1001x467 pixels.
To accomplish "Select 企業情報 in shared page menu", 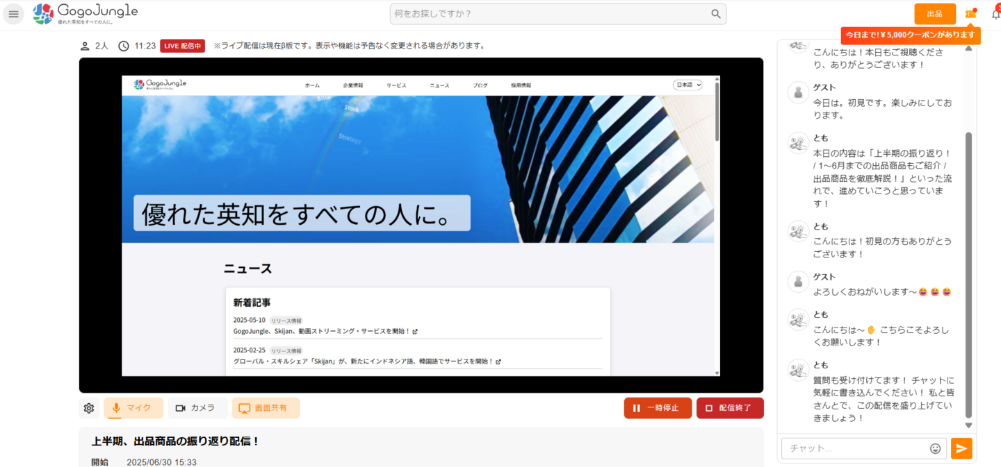I will click(x=352, y=85).
